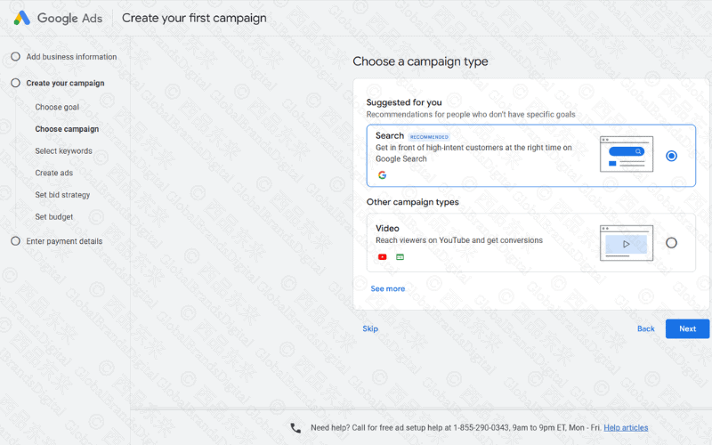Image resolution: width=712 pixels, height=445 pixels.
Task: Click the Google Ads logo icon
Action: [x=21, y=18]
